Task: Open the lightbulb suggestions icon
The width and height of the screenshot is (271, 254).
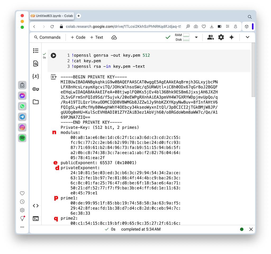Action: pos(22,219)
